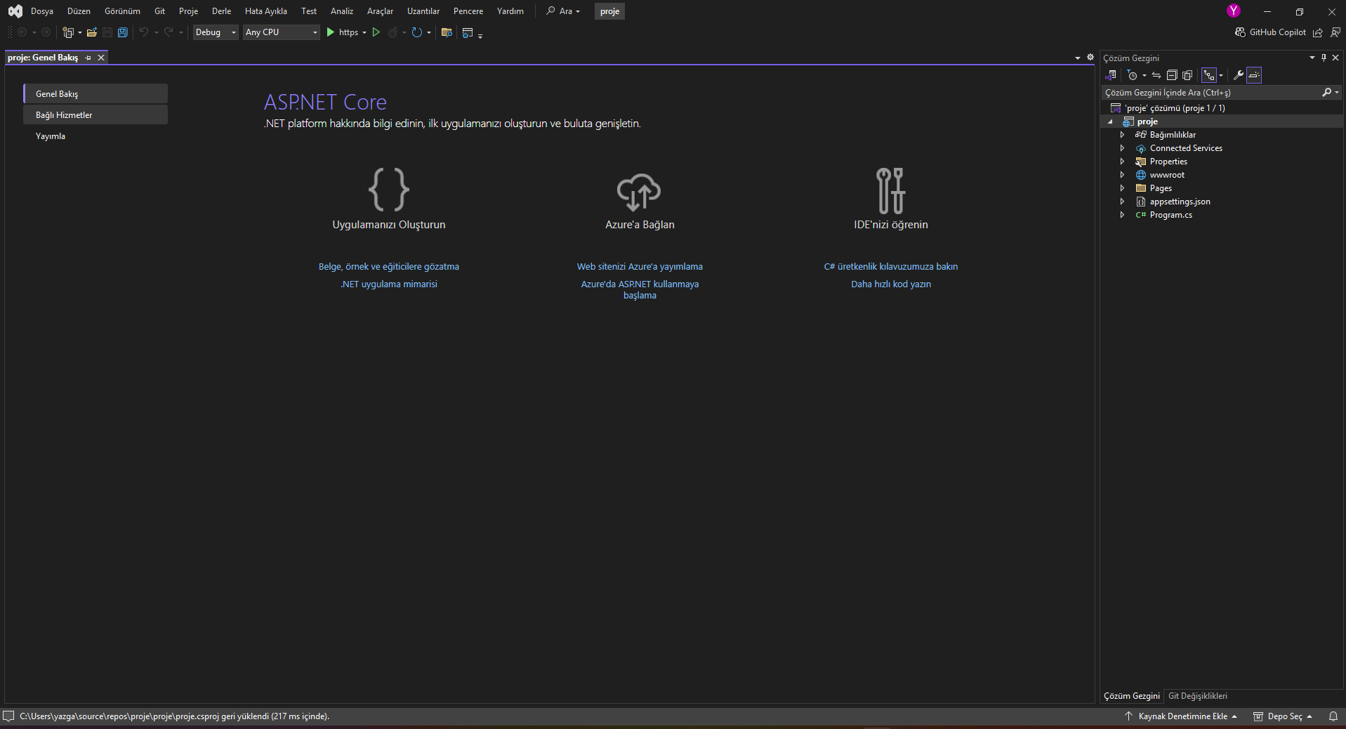Toggle pin on proje: Genel Bakış tab
Viewport: 1346px width, 729px height.
coord(88,58)
